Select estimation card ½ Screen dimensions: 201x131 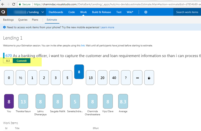[x=21, y=77]
